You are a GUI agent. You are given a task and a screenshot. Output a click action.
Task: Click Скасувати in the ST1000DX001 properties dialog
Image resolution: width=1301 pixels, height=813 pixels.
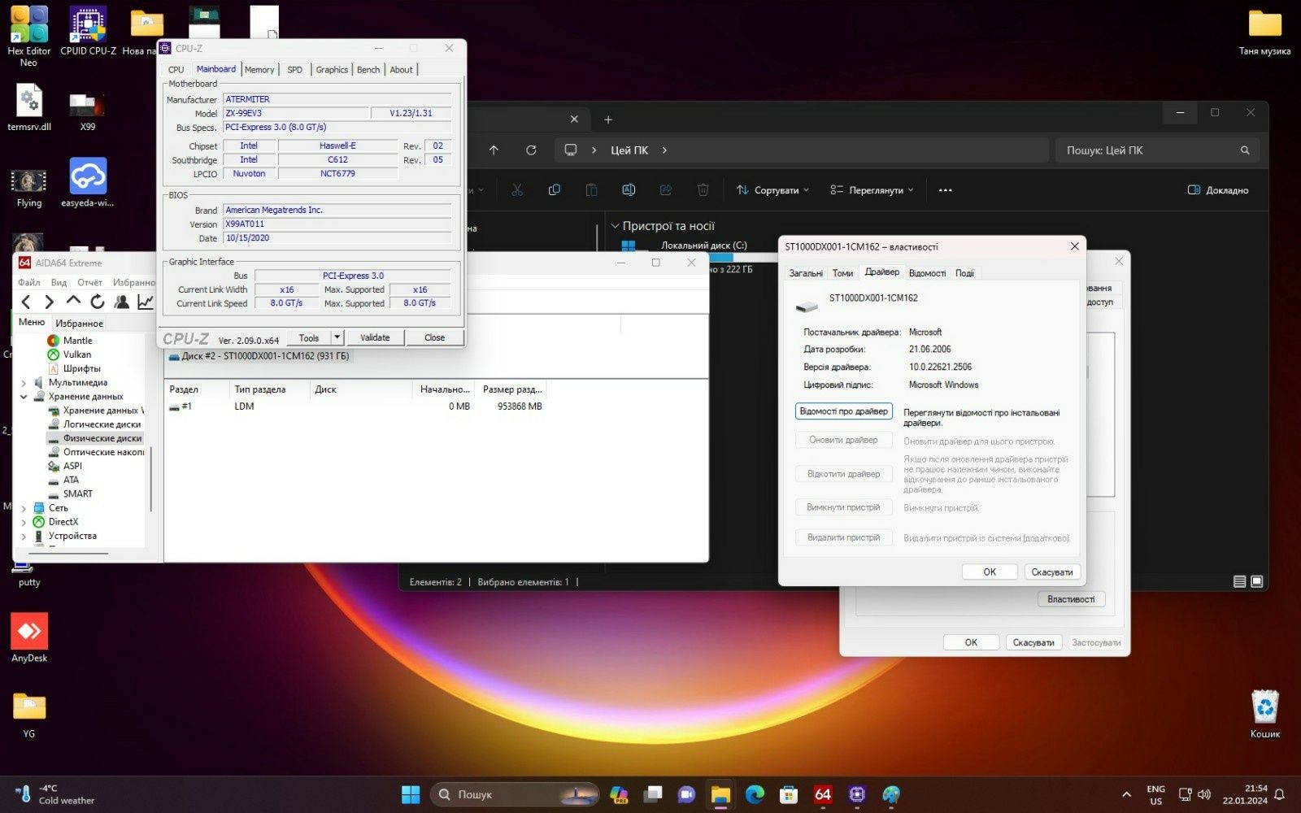tap(1052, 572)
